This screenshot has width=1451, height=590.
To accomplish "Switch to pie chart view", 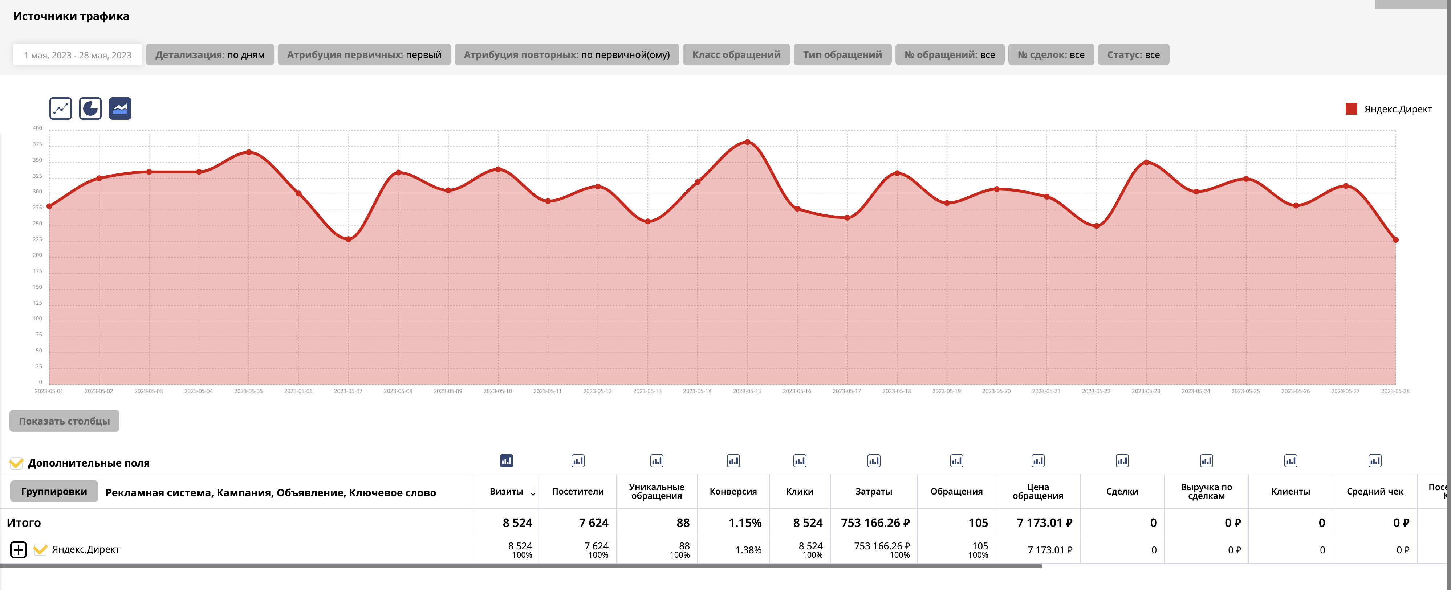I will 90,108.
